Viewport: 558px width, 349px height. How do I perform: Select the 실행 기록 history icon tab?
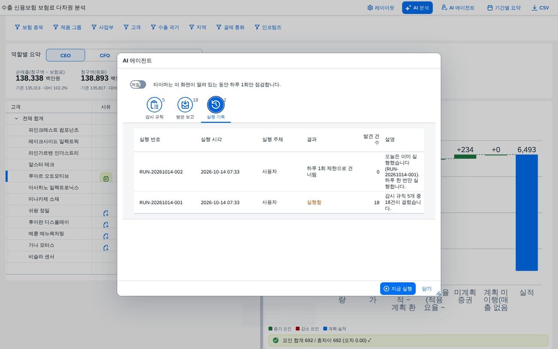click(216, 108)
